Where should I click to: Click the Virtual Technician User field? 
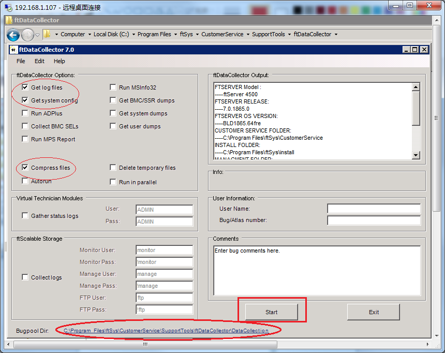pos(165,210)
